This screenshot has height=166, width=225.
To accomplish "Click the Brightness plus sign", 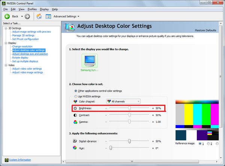I will point(153,109).
